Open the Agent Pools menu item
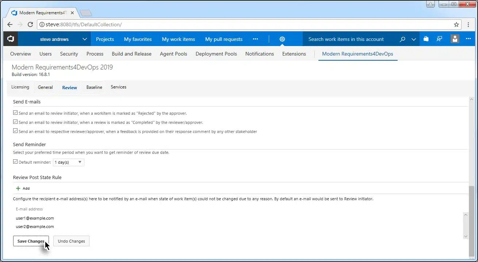 tap(173, 54)
